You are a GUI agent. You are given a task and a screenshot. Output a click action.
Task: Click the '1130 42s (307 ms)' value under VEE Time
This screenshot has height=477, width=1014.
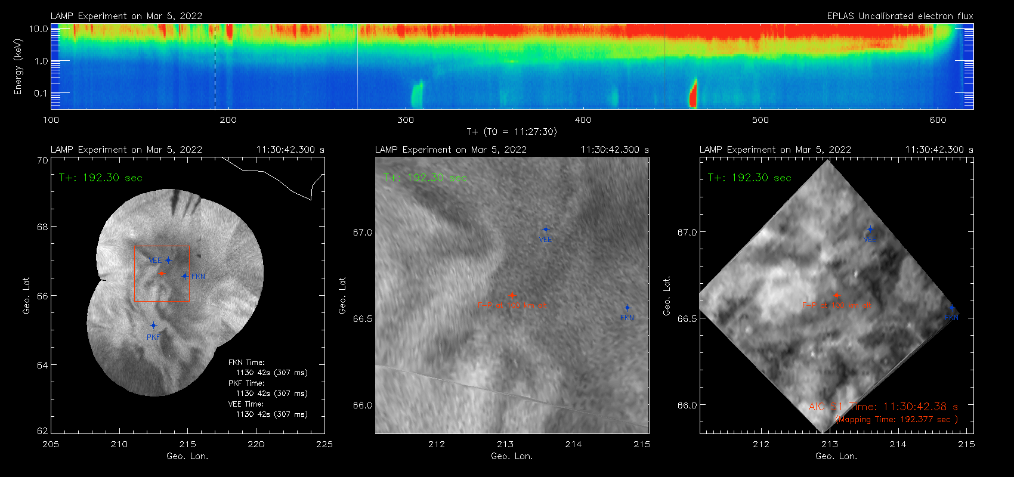point(272,414)
